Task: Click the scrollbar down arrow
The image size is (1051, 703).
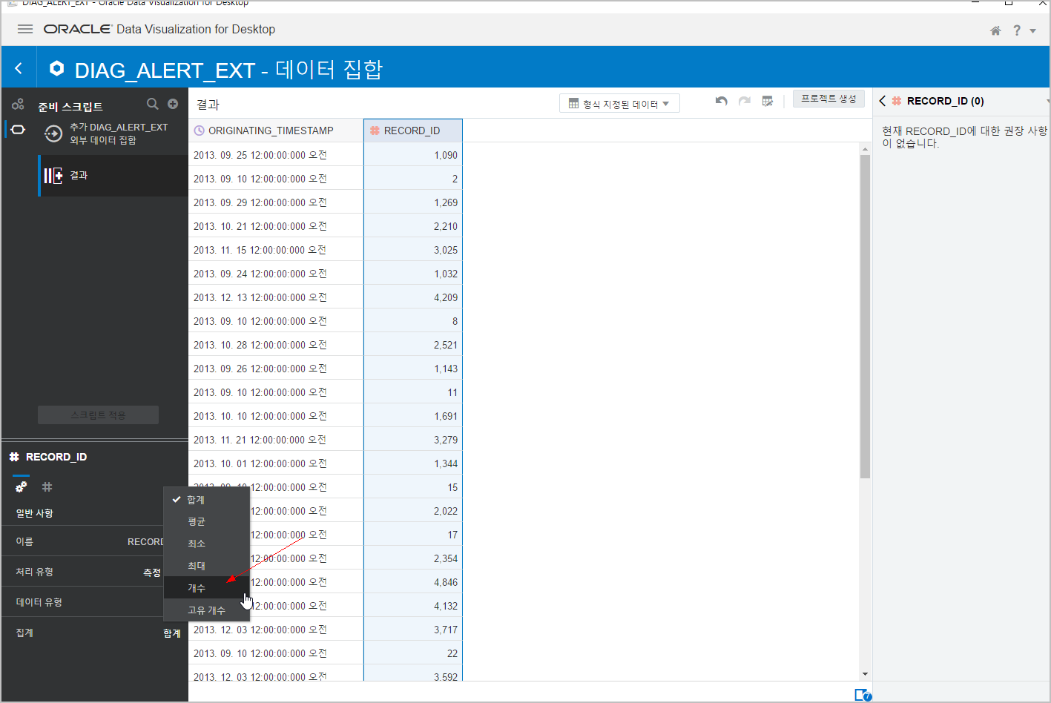Action: coord(865,674)
